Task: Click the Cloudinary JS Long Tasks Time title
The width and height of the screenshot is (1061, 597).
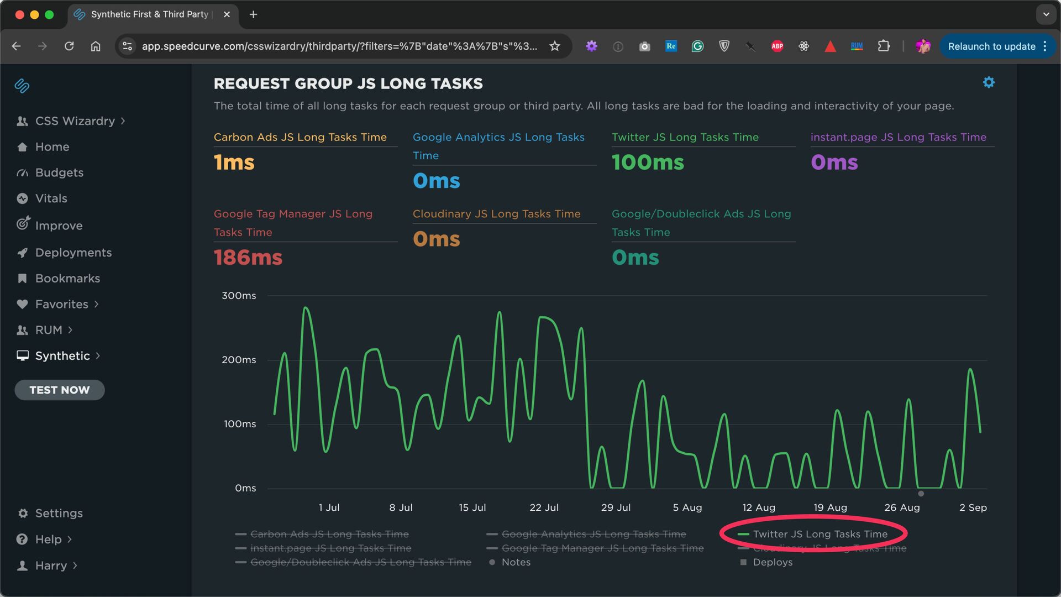Action: click(x=497, y=214)
